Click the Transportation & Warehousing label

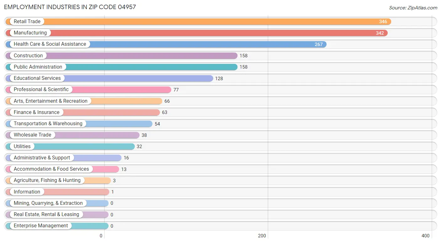48,124
